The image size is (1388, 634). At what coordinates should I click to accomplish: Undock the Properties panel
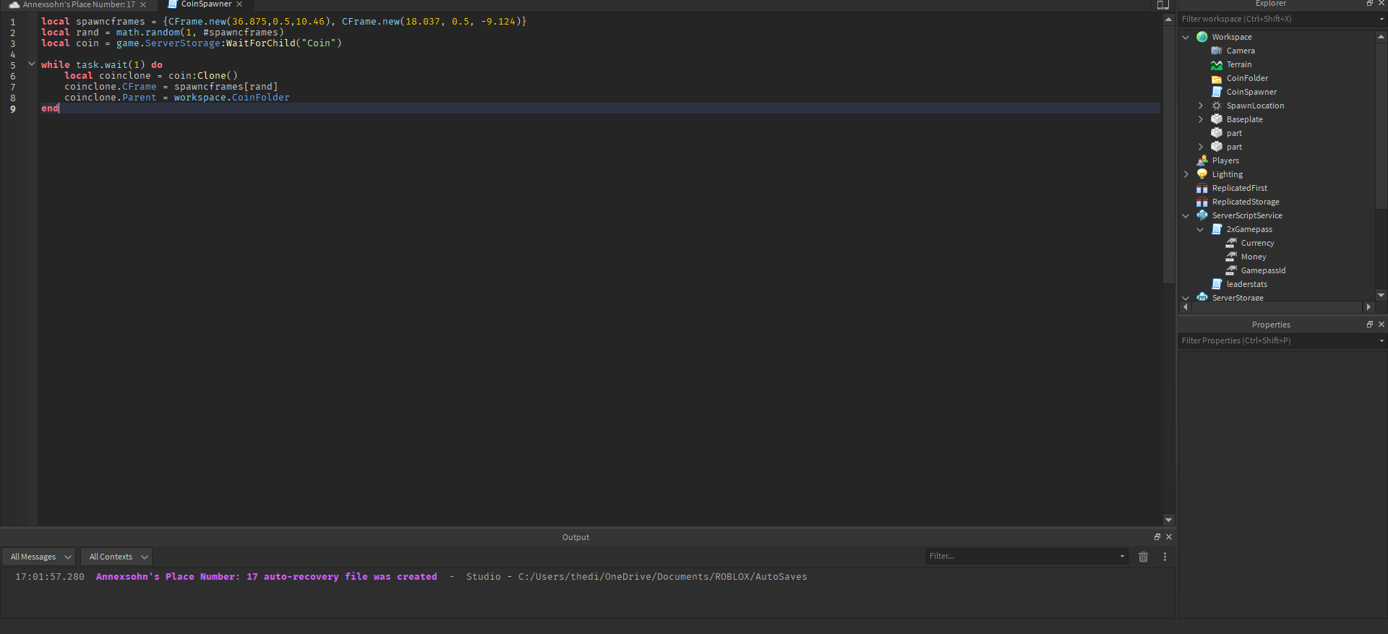[x=1369, y=325]
